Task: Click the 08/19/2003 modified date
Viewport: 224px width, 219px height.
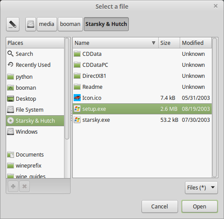Action: pos(196,109)
